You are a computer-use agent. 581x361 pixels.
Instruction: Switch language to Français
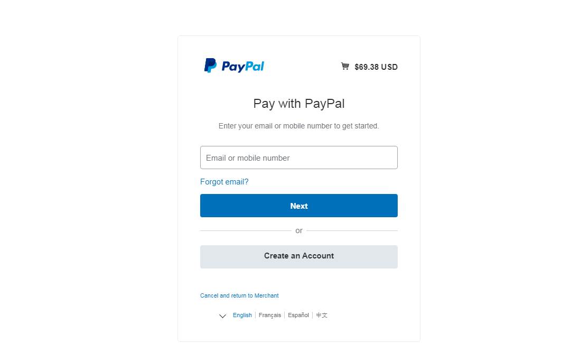[x=270, y=315]
